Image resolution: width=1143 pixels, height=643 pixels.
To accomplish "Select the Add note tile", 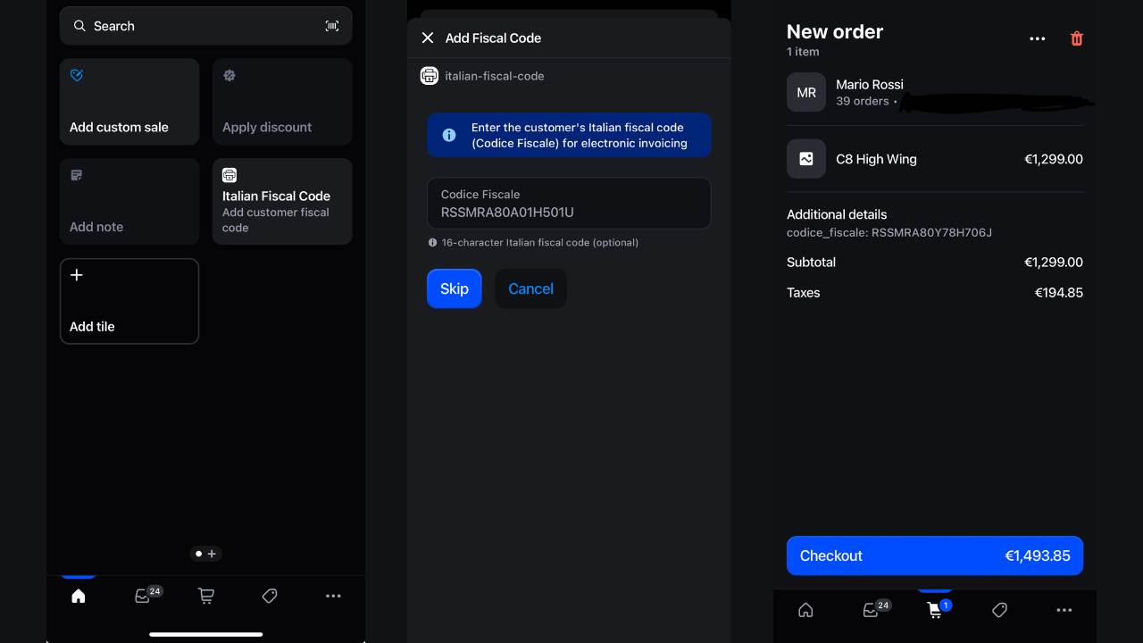I will 129,201.
